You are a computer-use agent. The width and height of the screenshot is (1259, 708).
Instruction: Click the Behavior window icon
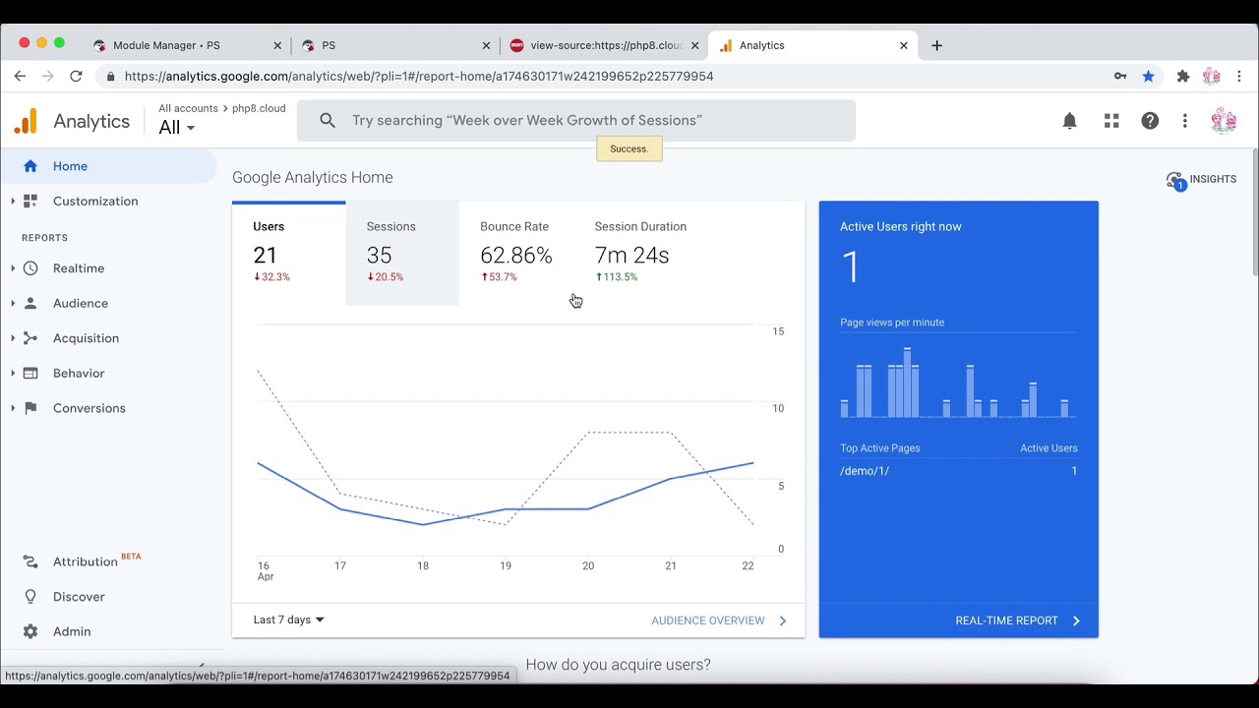point(30,373)
